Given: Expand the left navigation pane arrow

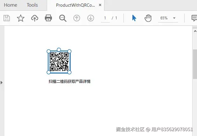Looking at the screenshot, I should click(x=2, y=82).
